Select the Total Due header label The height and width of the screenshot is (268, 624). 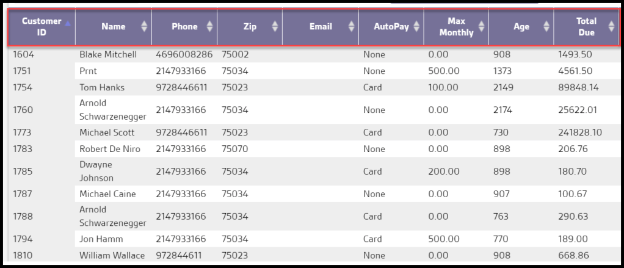(586, 26)
